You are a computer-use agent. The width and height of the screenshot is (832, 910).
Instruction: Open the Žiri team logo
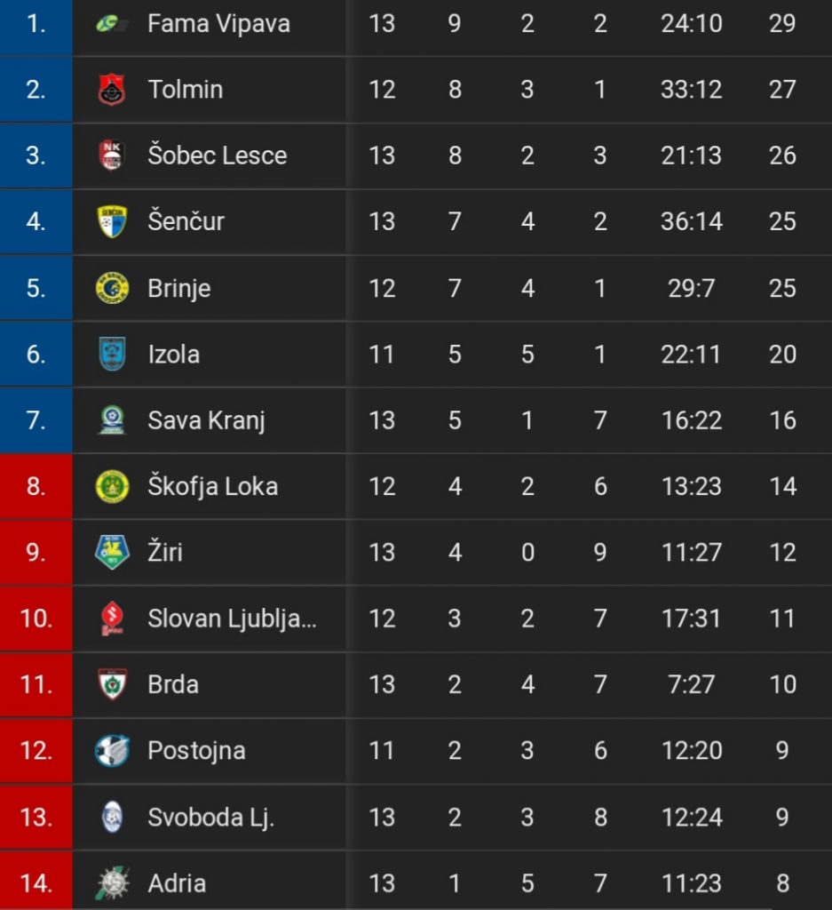point(112,553)
